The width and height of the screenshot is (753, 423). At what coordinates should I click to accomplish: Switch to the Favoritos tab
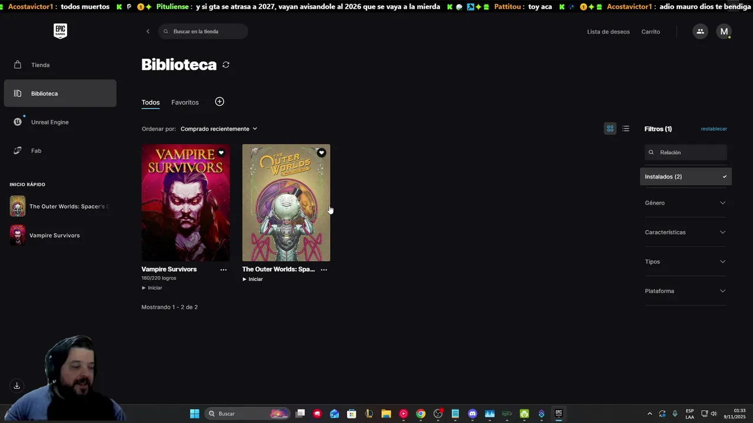coord(185,102)
